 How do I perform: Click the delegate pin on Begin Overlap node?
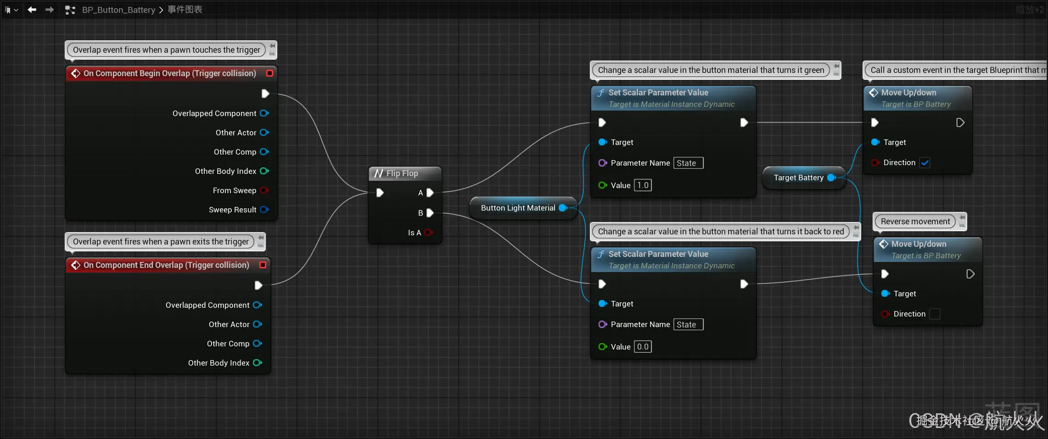click(269, 73)
